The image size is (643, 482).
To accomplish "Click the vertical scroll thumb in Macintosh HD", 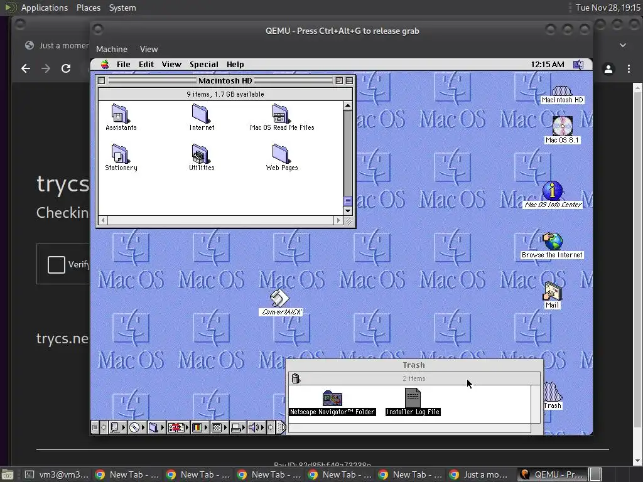I will click(x=348, y=201).
